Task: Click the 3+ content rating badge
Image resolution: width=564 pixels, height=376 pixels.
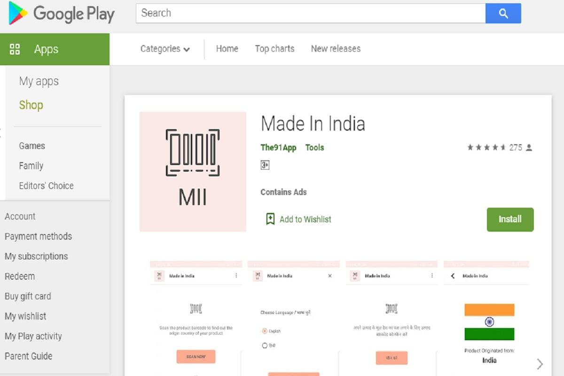Action: (266, 165)
